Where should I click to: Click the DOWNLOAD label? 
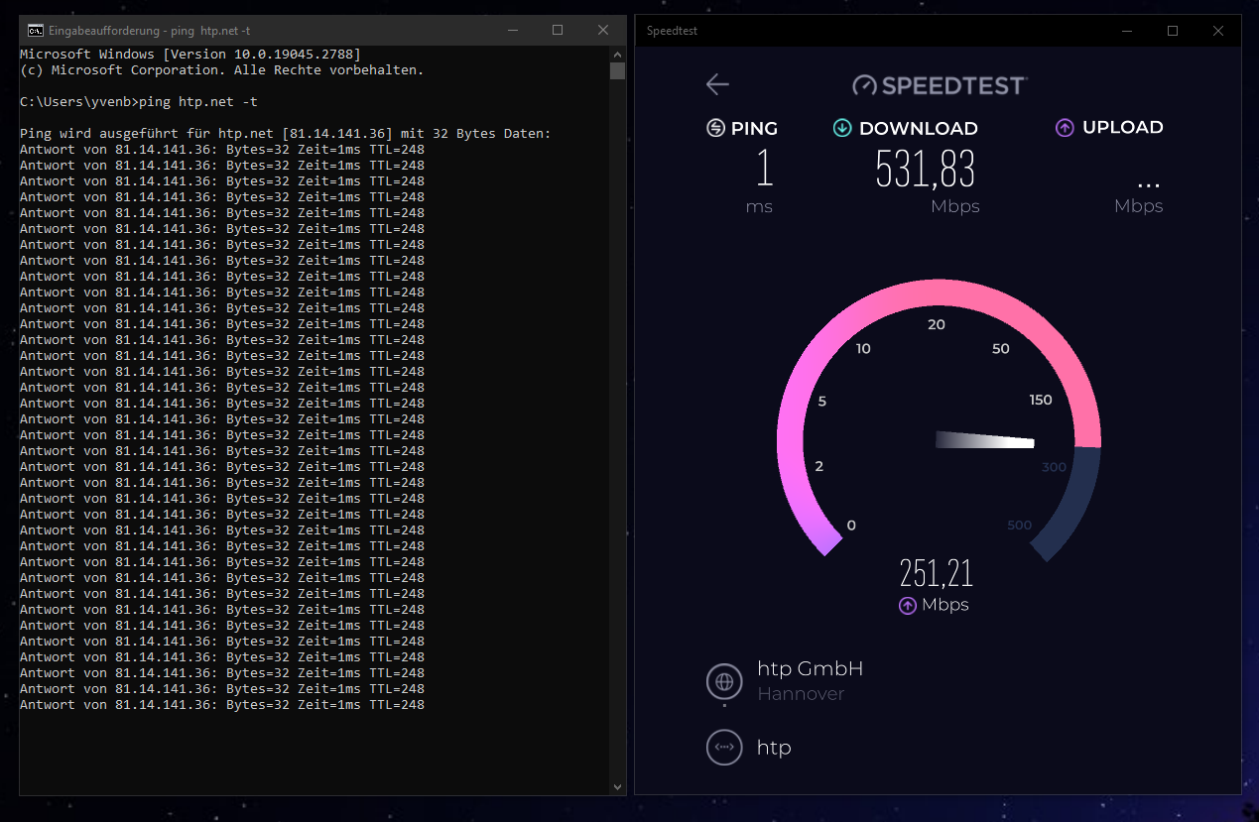[x=919, y=128]
